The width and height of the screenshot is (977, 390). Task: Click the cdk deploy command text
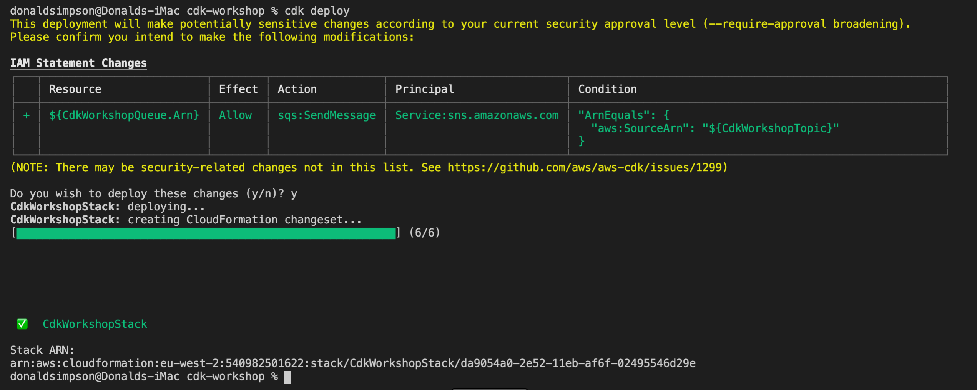(317, 11)
